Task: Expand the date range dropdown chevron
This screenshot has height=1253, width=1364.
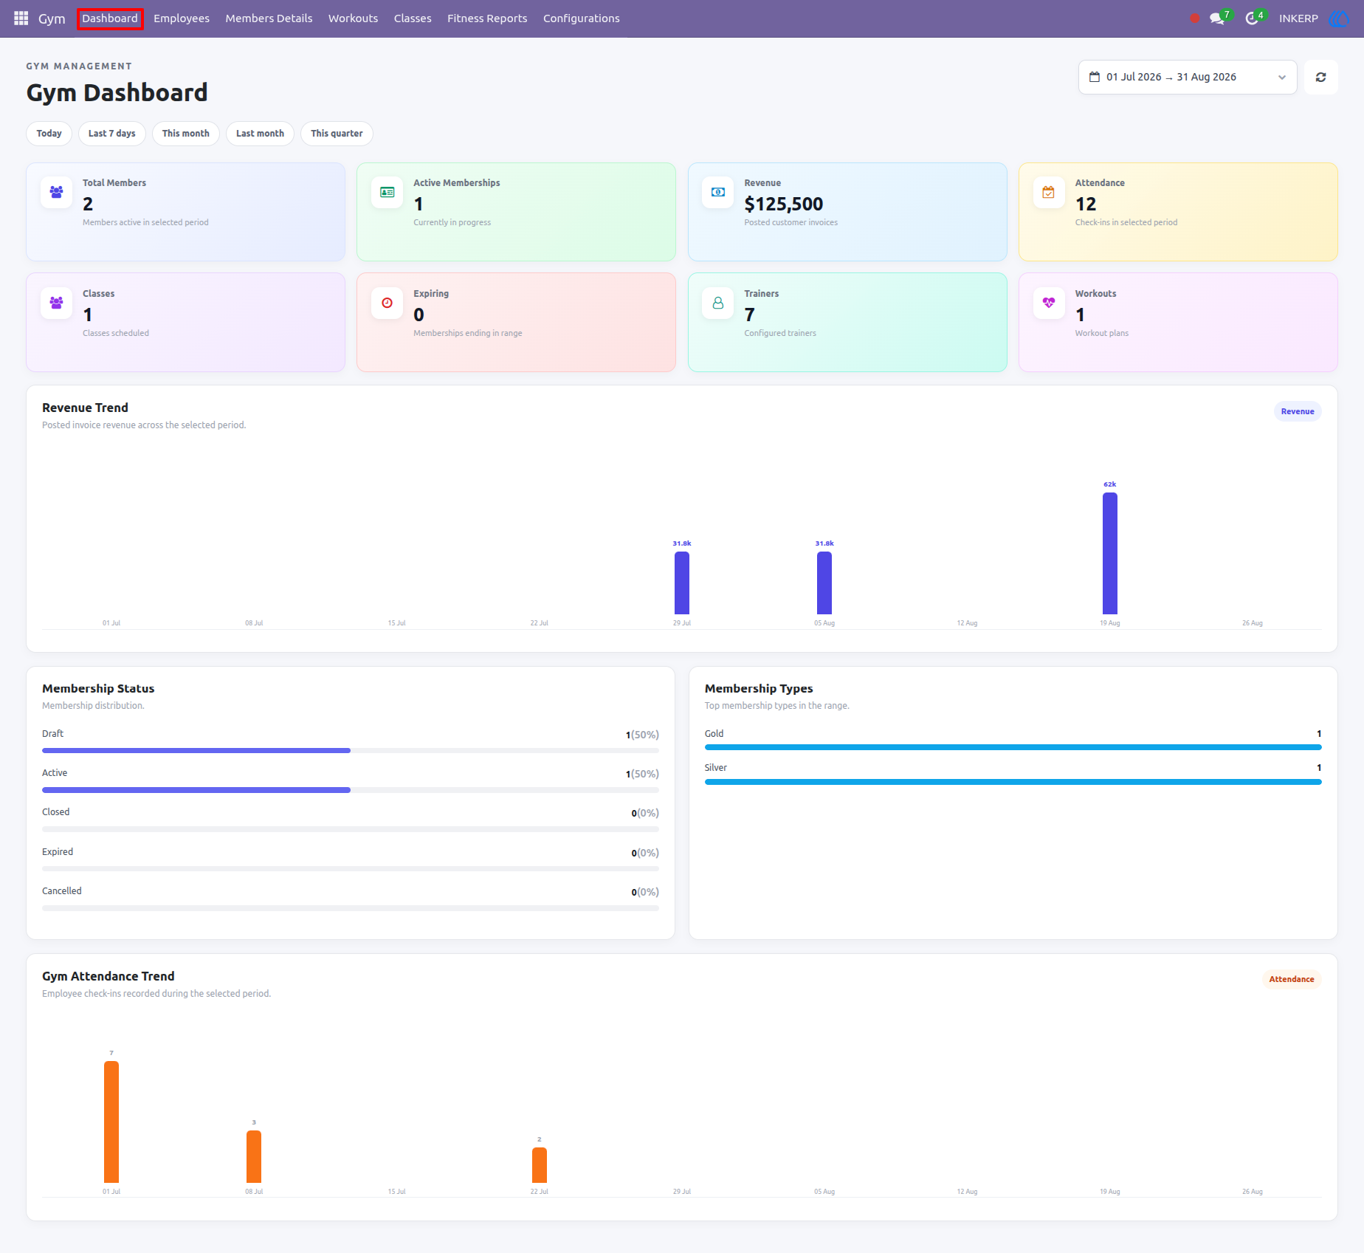Action: point(1282,78)
